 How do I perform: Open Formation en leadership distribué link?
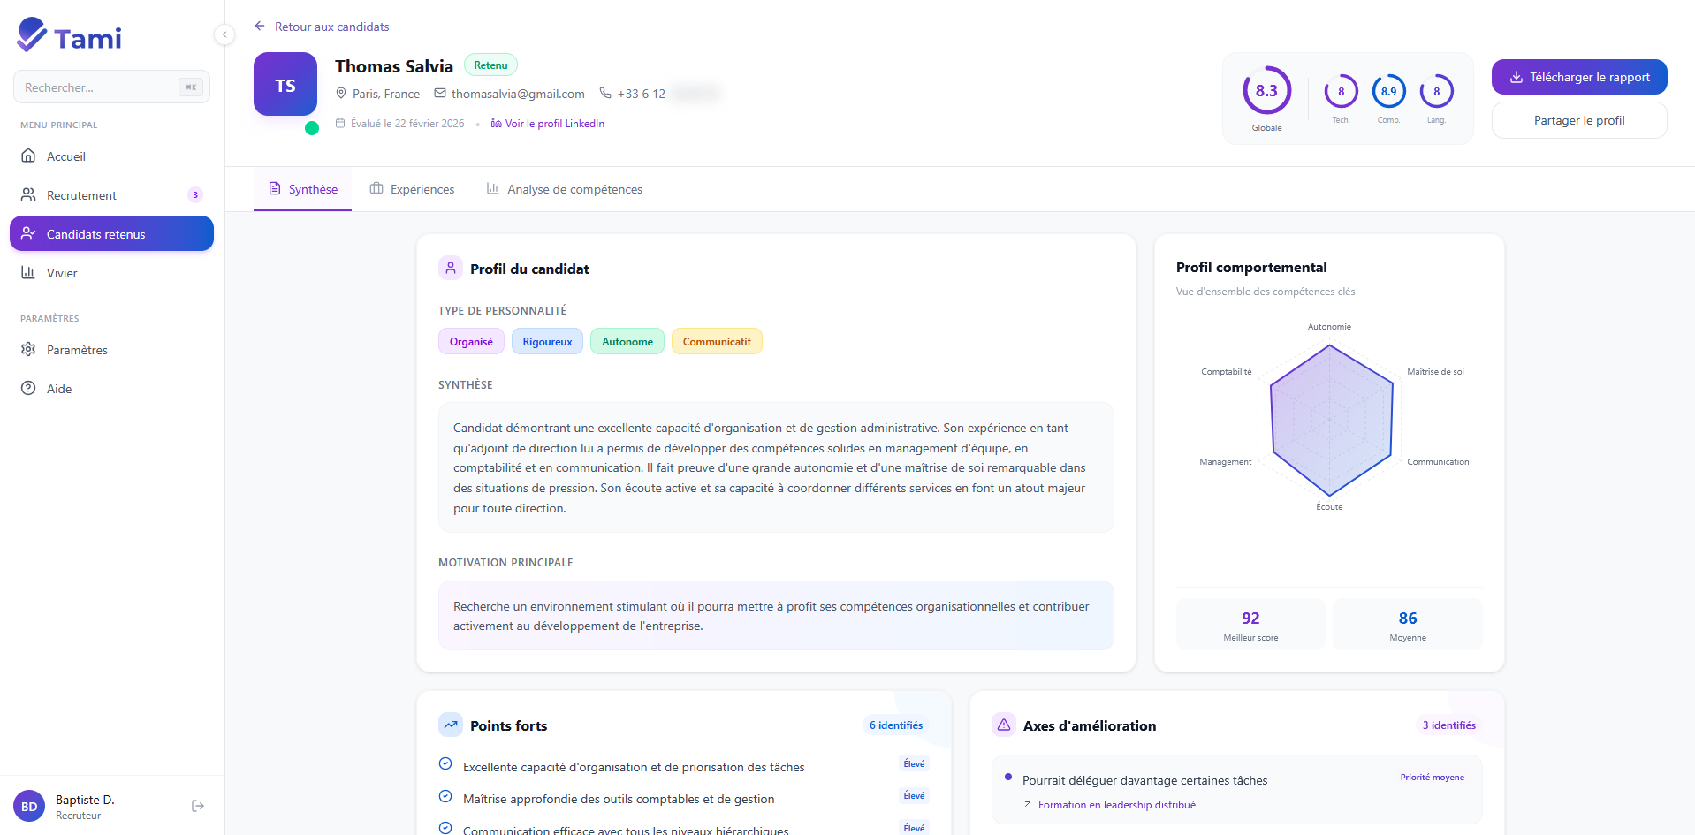click(x=1116, y=805)
